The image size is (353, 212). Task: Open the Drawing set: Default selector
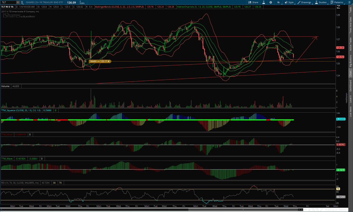(336, 210)
